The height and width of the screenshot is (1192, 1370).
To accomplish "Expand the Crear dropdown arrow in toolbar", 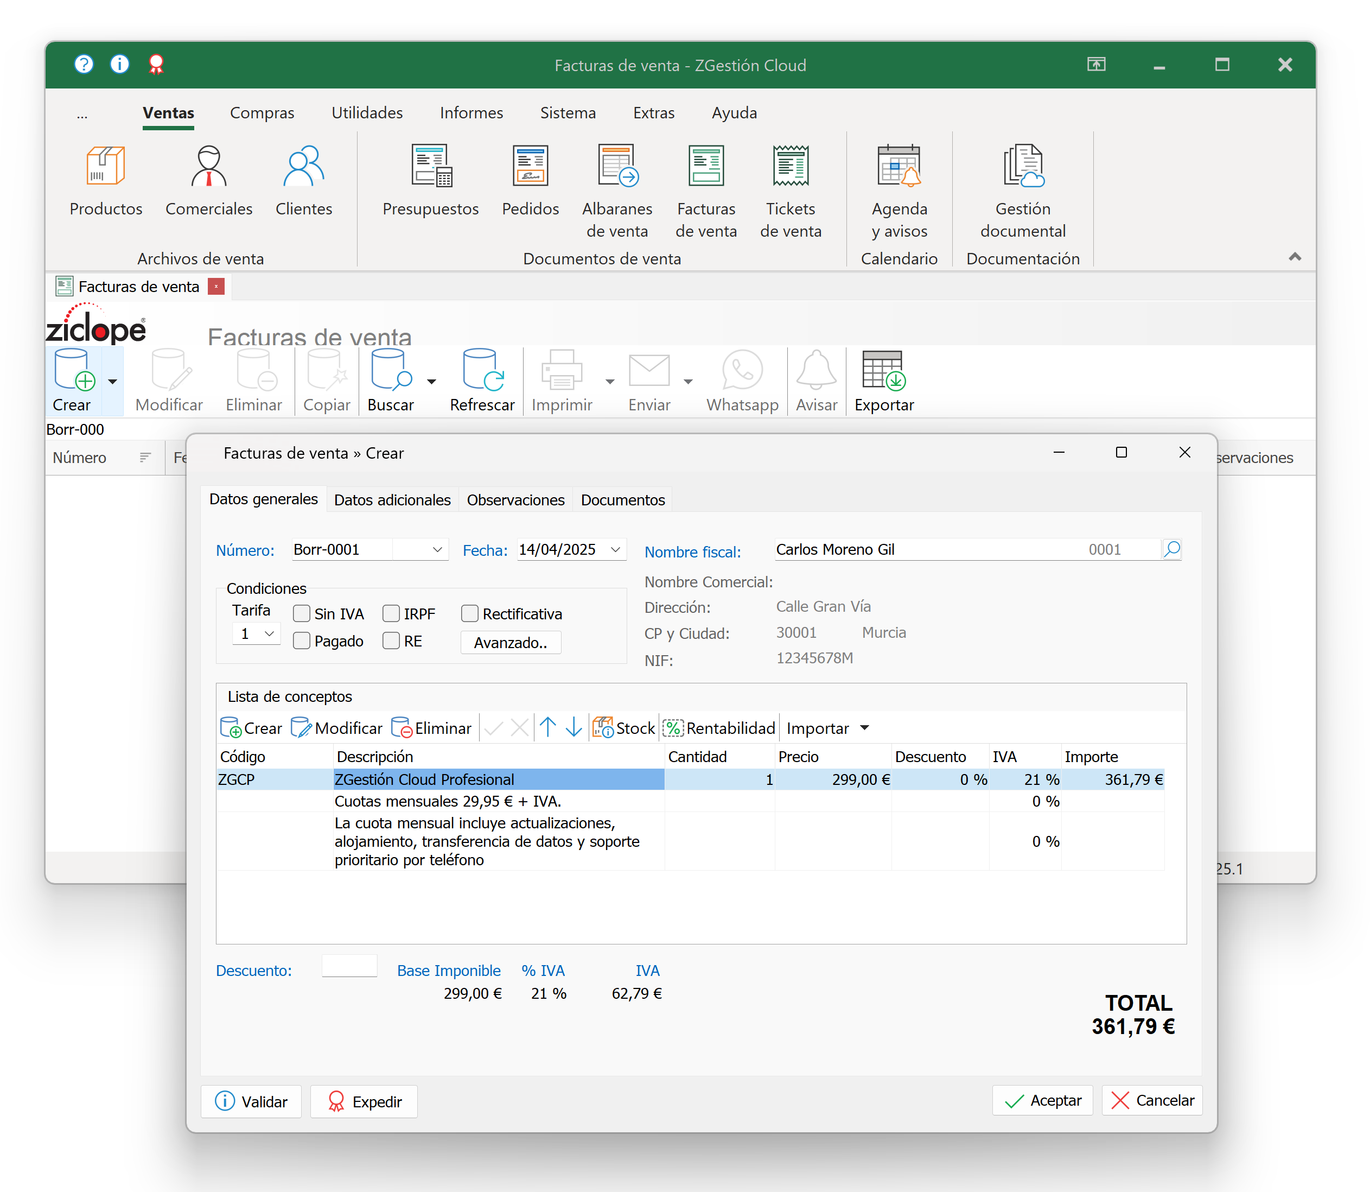I will 112,381.
